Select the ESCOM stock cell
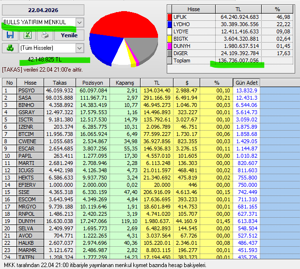Image resolution: width=300 pixels, height=269 pixels. coord(30,199)
